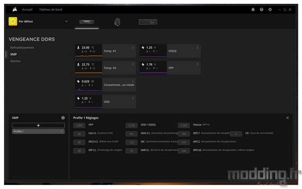Open Profile 1 options menu
This screenshot has height=189, width=302.
[62, 131]
